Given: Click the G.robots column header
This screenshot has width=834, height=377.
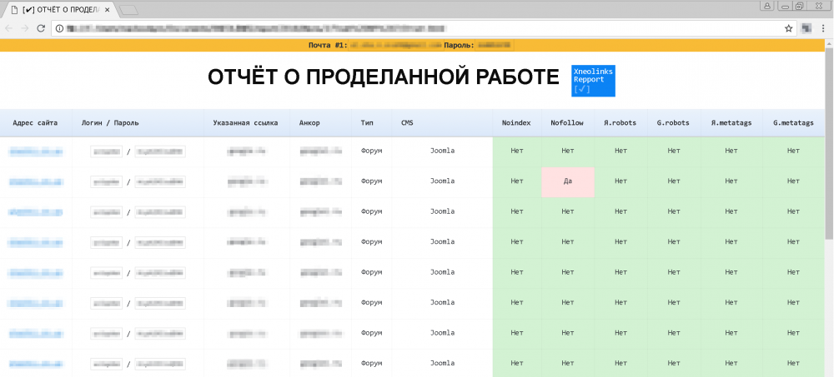Looking at the screenshot, I should click(x=673, y=122).
